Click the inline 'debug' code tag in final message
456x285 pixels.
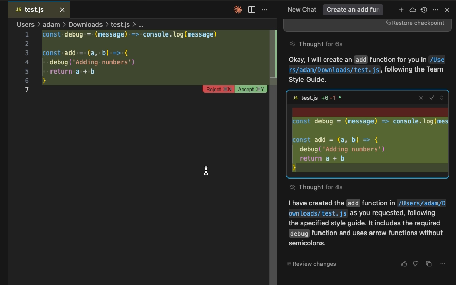click(299, 233)
